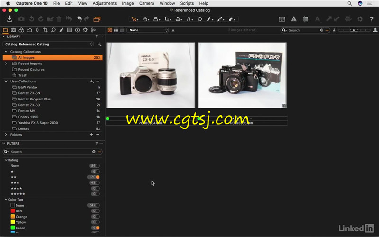379x237 pixels.
Task: Click the Undo arrow icon
Action: [79, 19]
